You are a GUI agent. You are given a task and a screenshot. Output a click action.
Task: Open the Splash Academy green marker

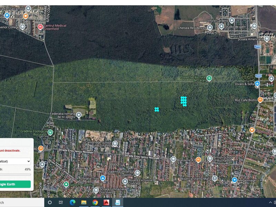coord(66,184)
